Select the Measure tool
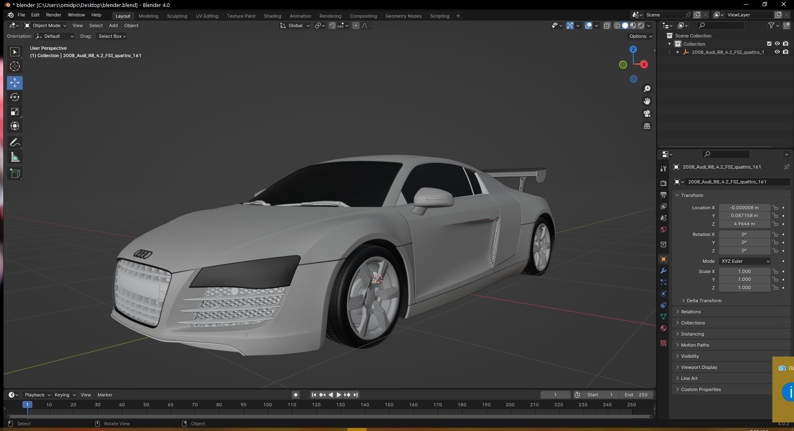 pyautogui.click(x=15, y=157)
